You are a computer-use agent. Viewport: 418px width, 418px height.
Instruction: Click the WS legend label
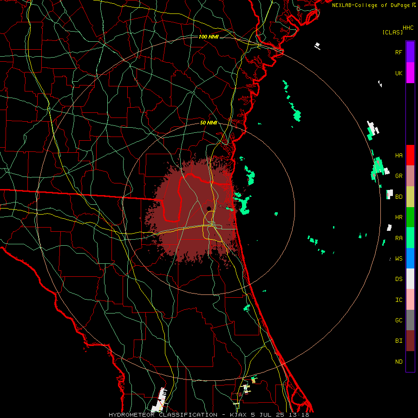398,259
